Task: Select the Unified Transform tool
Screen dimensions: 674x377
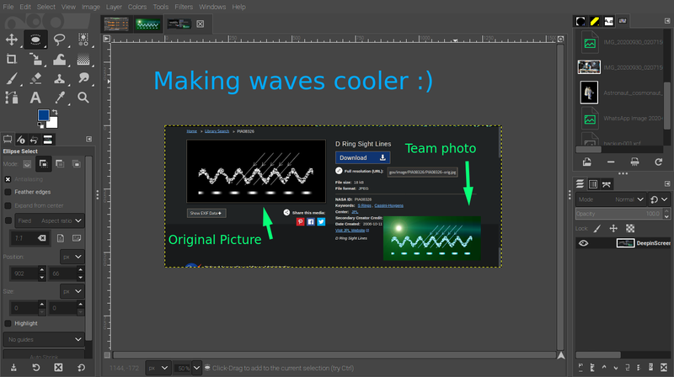Action: (35, 59)
